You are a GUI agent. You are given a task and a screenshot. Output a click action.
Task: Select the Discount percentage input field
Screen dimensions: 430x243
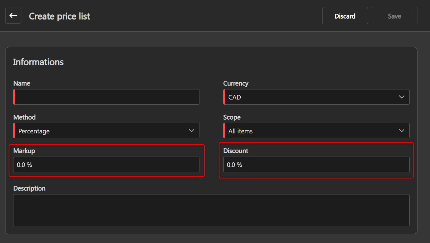point(316,165)
